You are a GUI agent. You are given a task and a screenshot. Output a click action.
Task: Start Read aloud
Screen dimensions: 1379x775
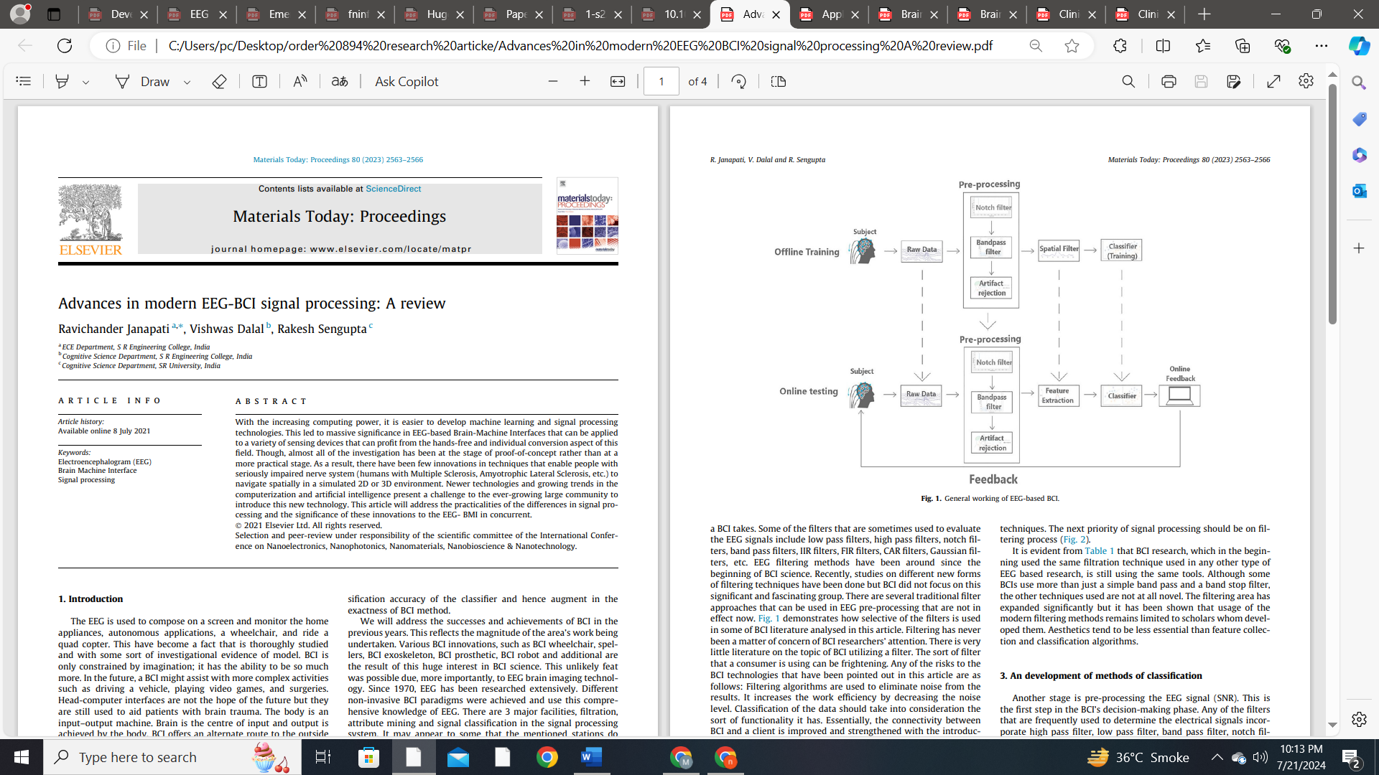(x=300, y=81)
